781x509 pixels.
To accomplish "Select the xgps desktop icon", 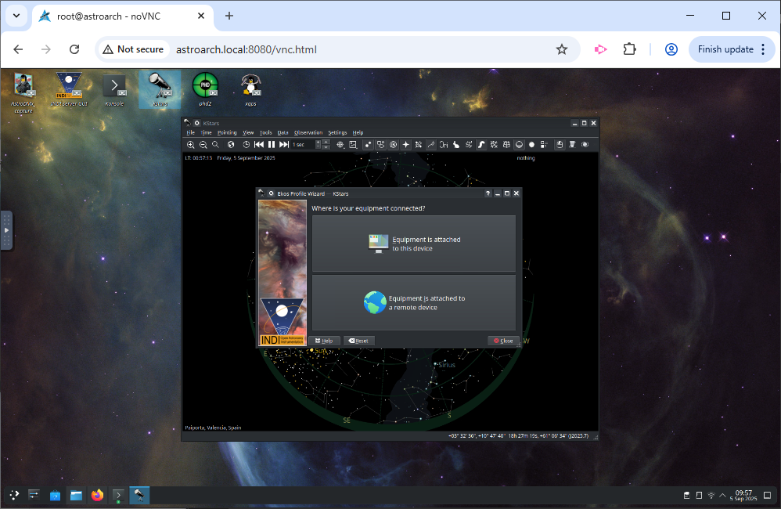I will [x=250, y=90].
